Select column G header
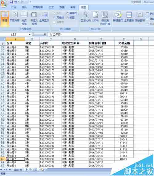This screenshot has height=176, width=154. (x=141, y=39)
